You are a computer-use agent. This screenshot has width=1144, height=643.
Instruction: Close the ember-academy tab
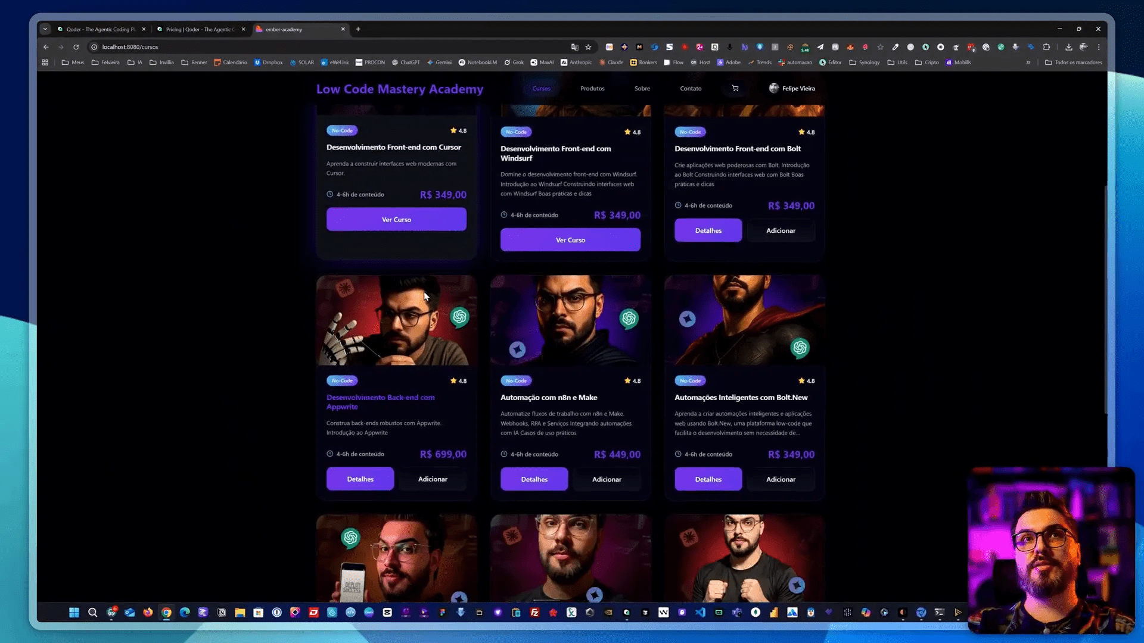pyautogui.click(x=343, y=29)
